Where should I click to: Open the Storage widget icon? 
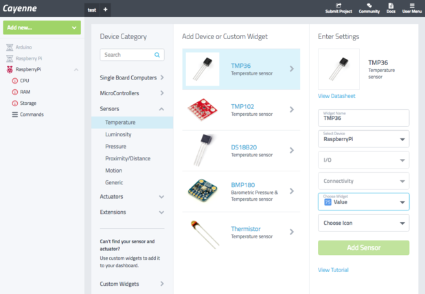15,103
